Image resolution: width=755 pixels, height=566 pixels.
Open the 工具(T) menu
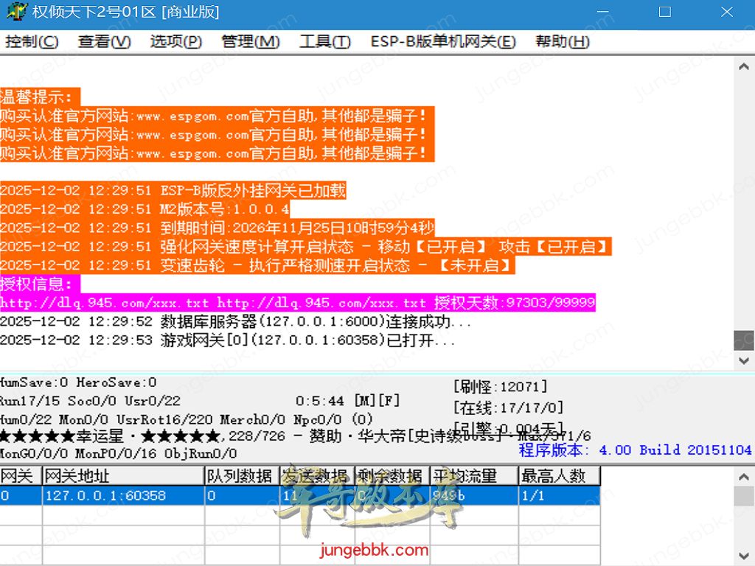(x=325, y=42)
